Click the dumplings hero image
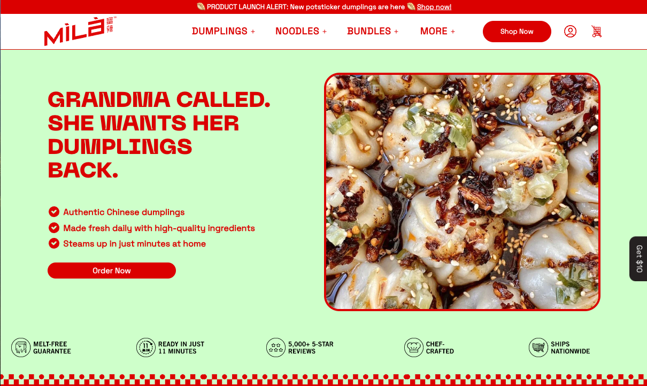The width and height of the screenshot is (647, 386). 462,191
